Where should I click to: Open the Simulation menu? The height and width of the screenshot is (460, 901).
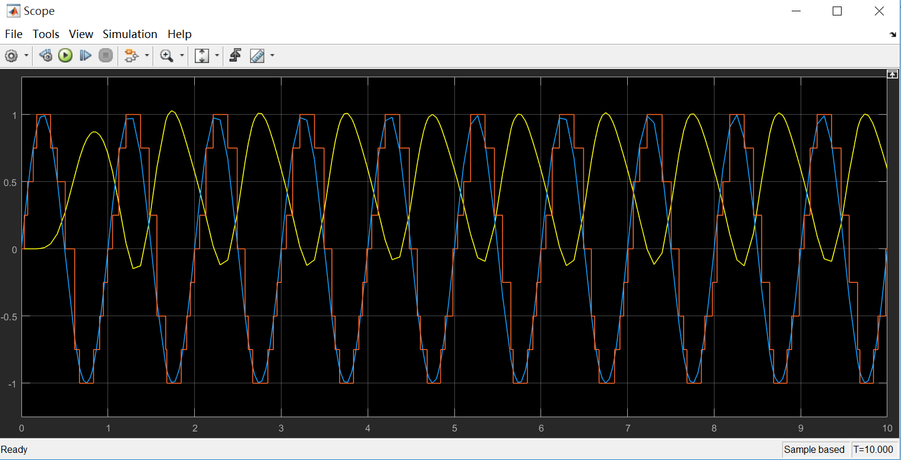[130, 34]
